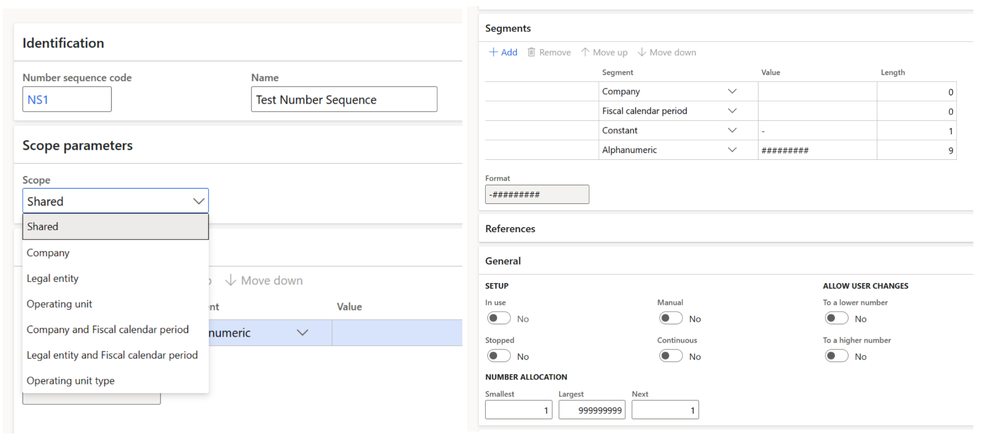
Task: Toggle the In use switch
Action: point(499,318)
